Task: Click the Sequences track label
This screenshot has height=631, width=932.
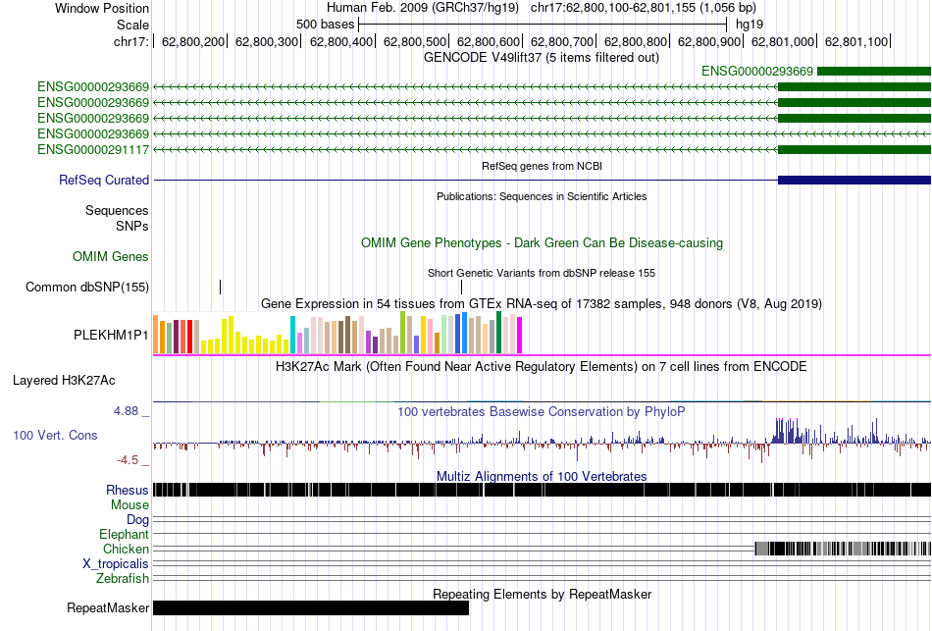Action: coord(117,211)
